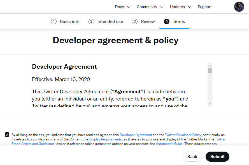This screenshot has width=249, height=165.
Task: Open the Display Requirements link
Action: [105, 139]
